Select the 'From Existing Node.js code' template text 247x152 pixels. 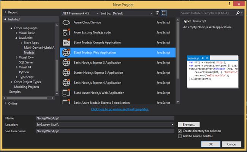92,32
